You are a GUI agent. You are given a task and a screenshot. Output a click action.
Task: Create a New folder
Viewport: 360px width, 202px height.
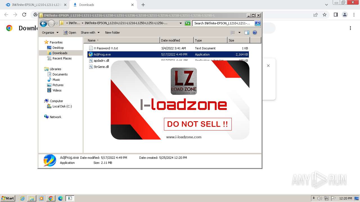tap(112, 33)
